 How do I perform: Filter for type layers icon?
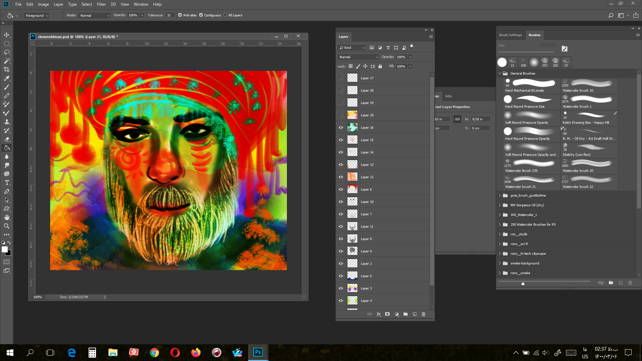click(388, 48)
